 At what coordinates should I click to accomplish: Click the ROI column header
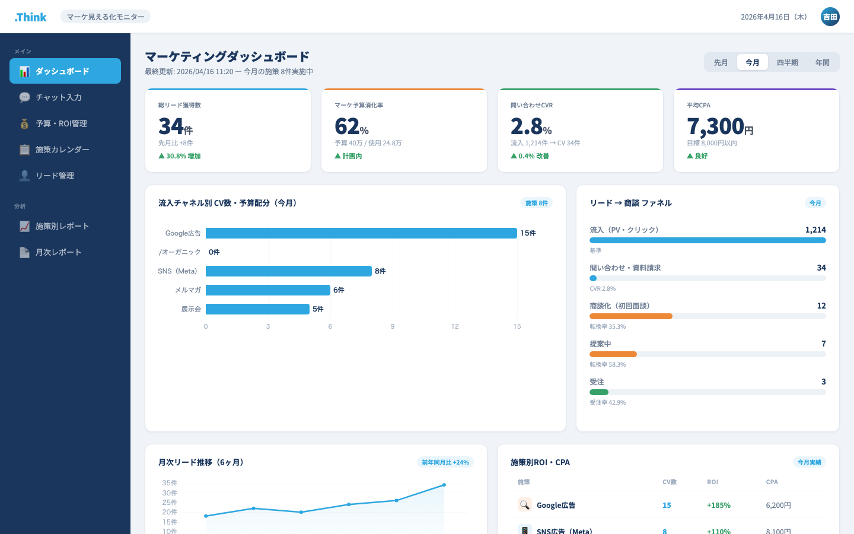pyautogui.click(x=712, y=482)
